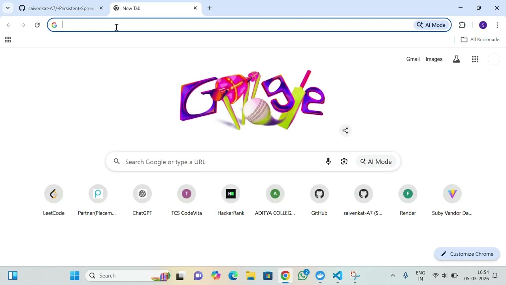Click the Chrome icon on the taskbar
The height and width of the screenshot is (285, 506).
point(285,275)
